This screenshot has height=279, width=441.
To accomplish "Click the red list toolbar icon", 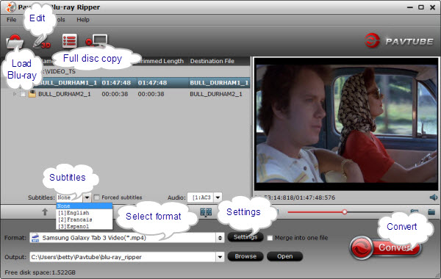I will [70, 41].
